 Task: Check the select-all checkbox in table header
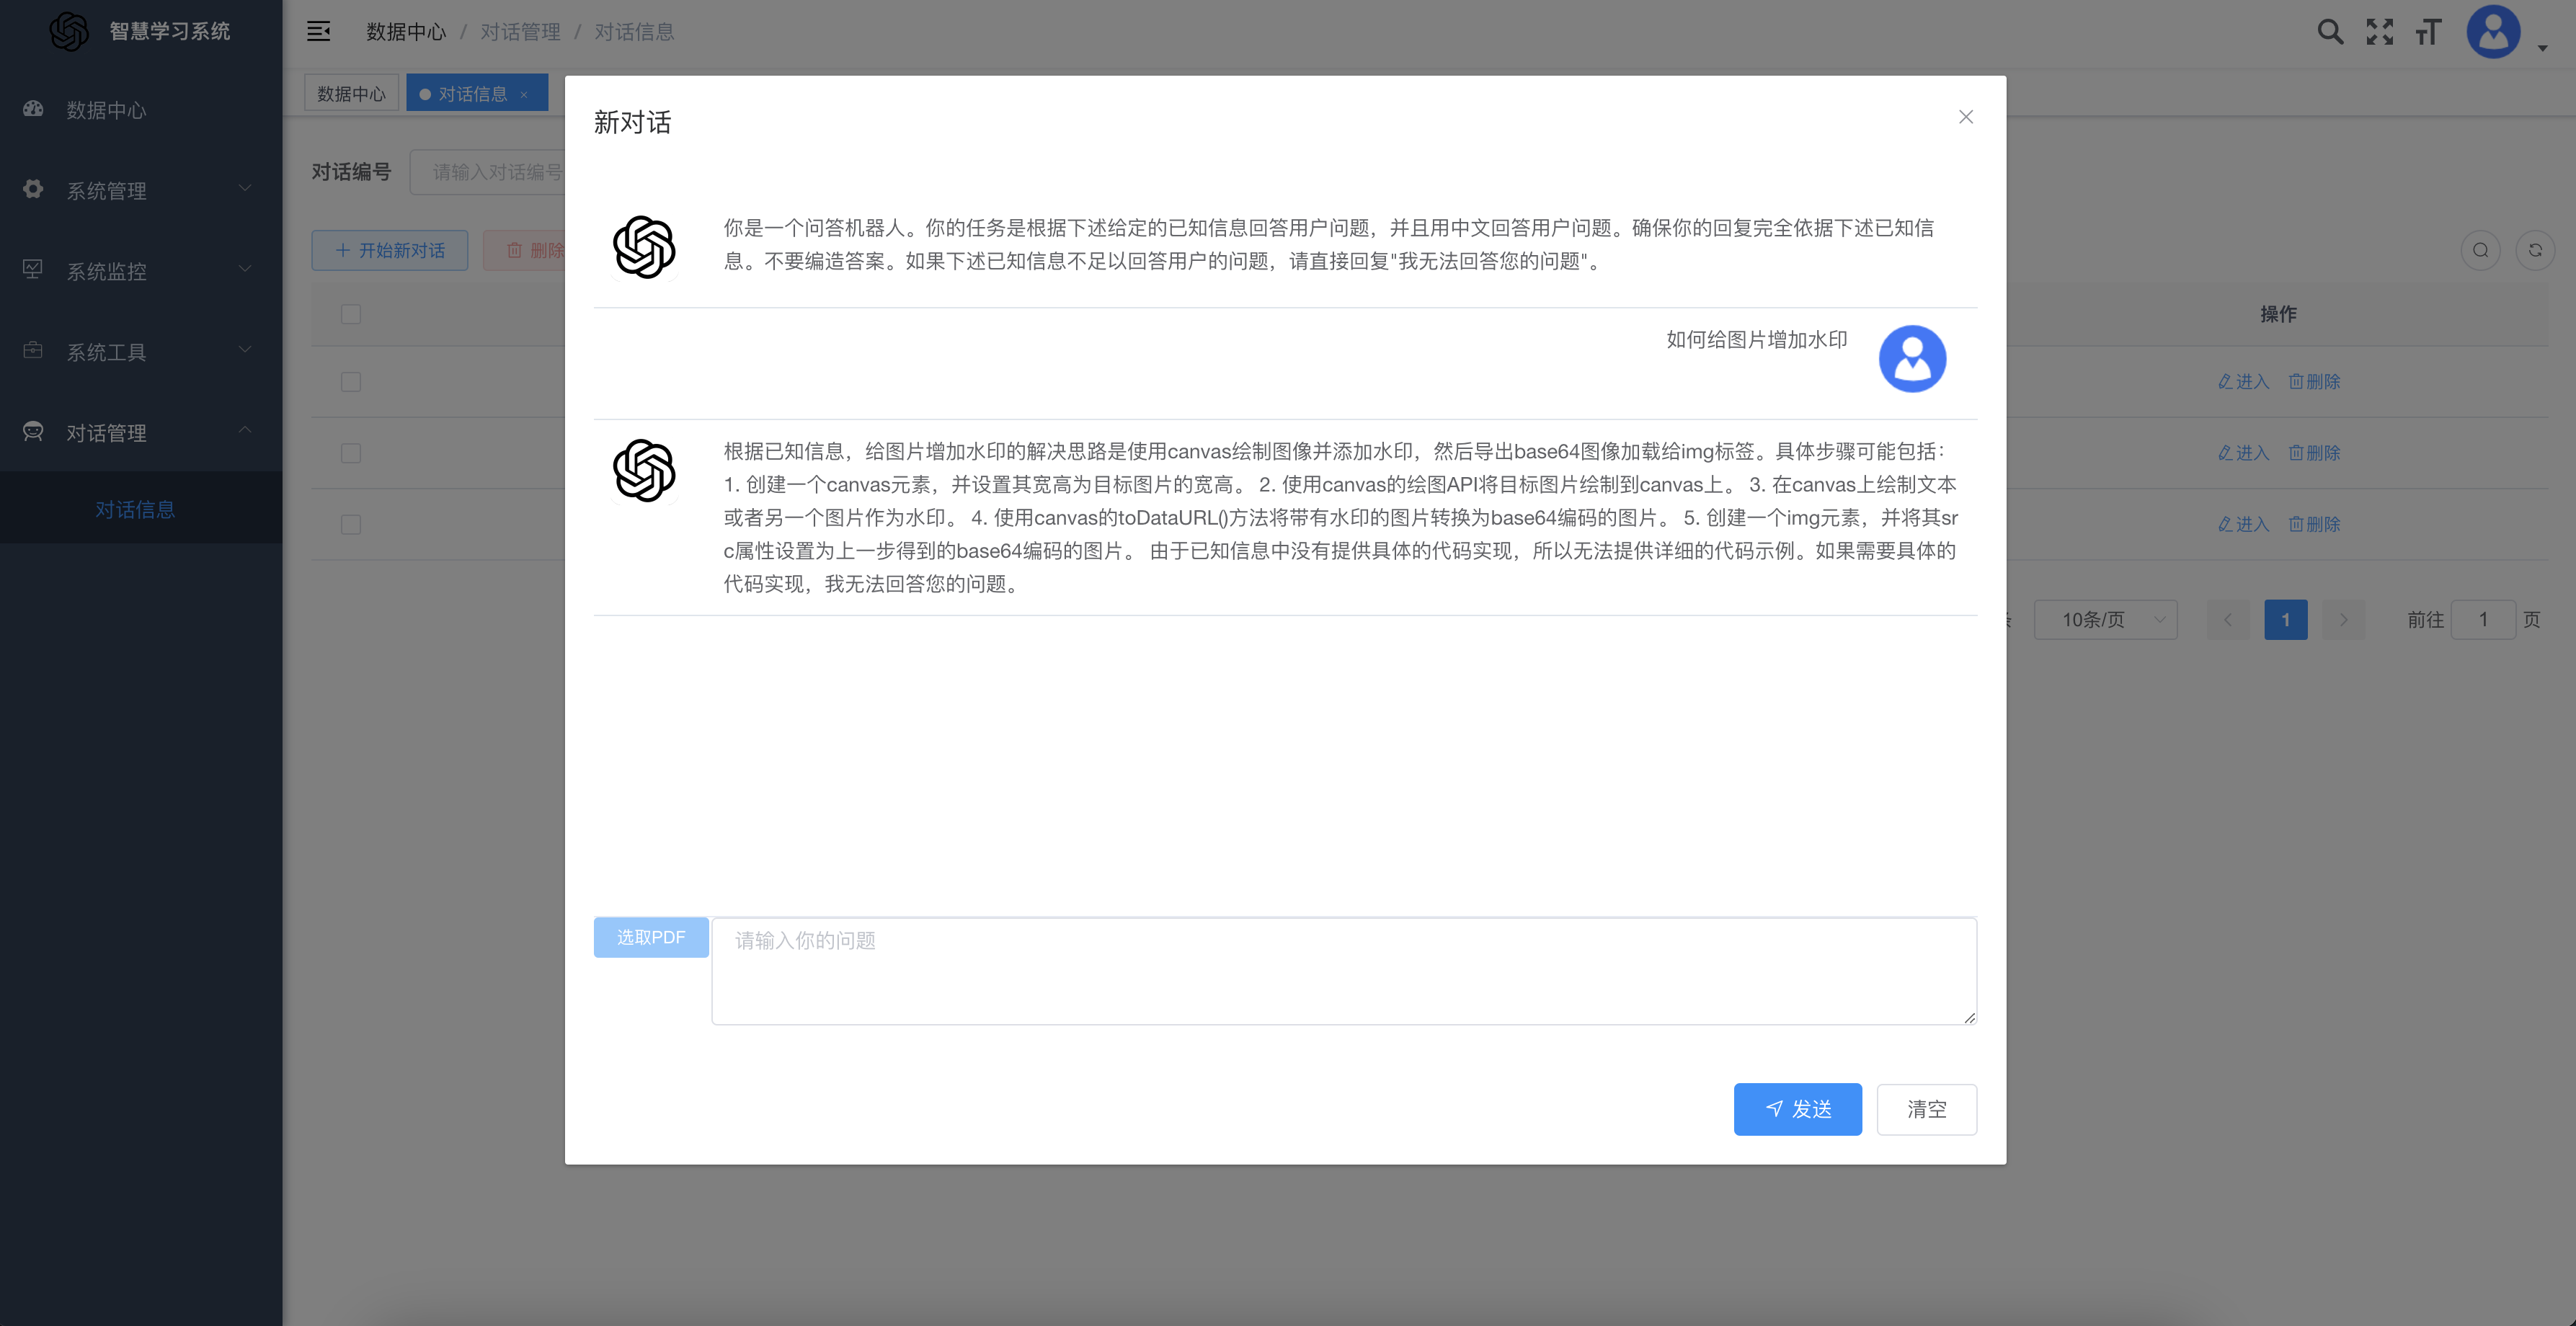coord(351,314)
